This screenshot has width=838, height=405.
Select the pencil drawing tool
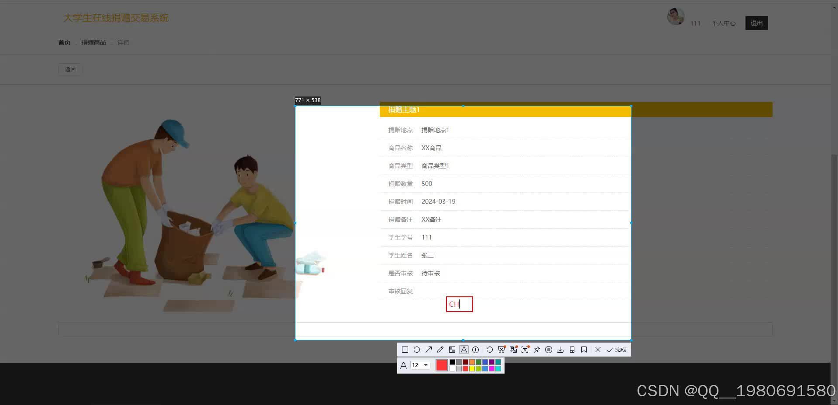point(440,350)
